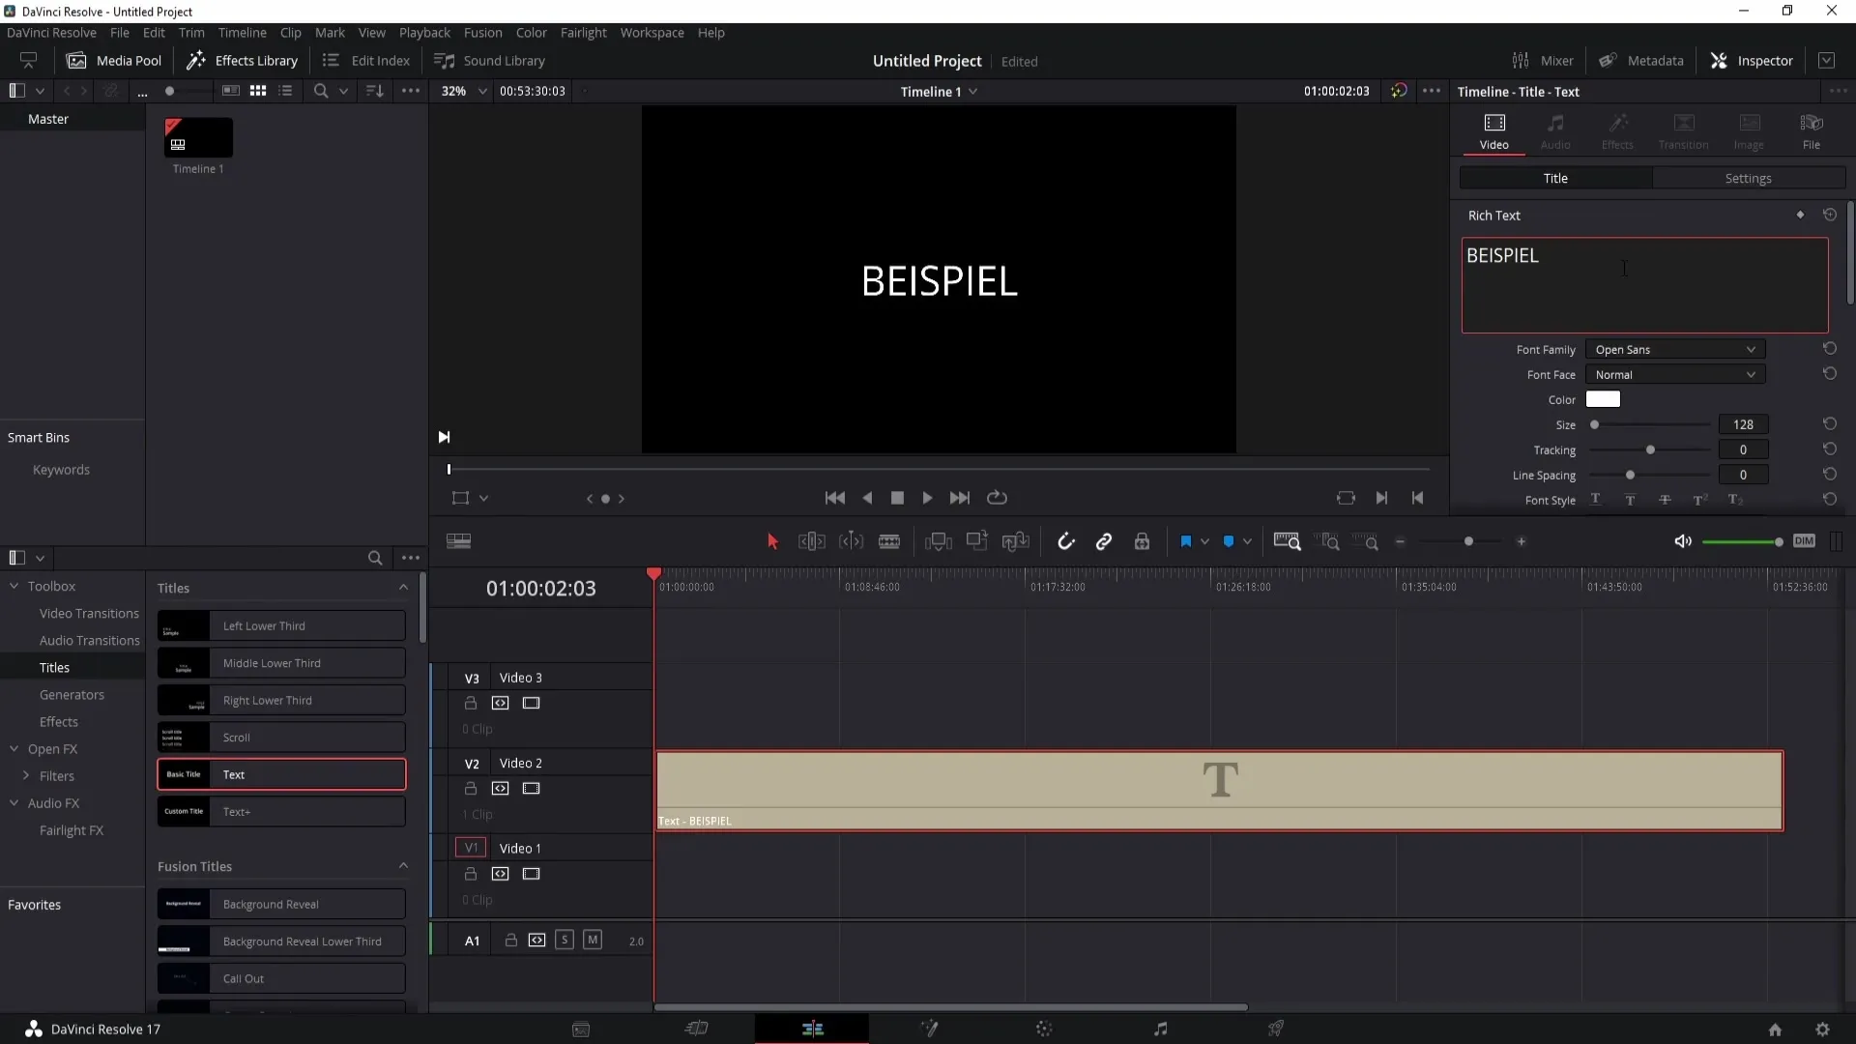
Task: Click the Playback menu item
Action: (x=424, y=32)
